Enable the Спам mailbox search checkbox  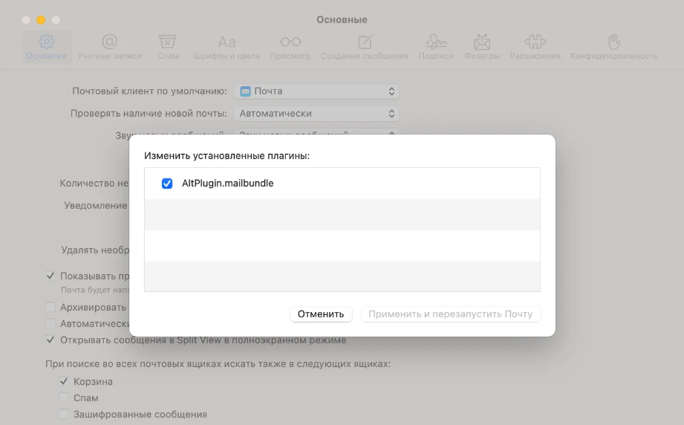coord(64,398)
